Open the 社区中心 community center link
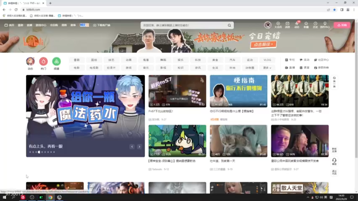Viewport: 358px width, 201px height. [x=321, y=60]
